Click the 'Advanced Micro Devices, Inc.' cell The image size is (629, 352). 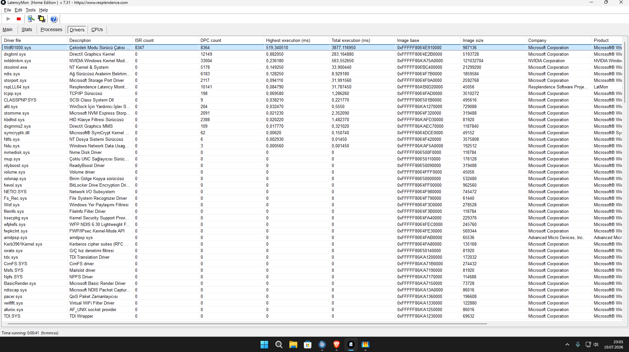(556, 237)
